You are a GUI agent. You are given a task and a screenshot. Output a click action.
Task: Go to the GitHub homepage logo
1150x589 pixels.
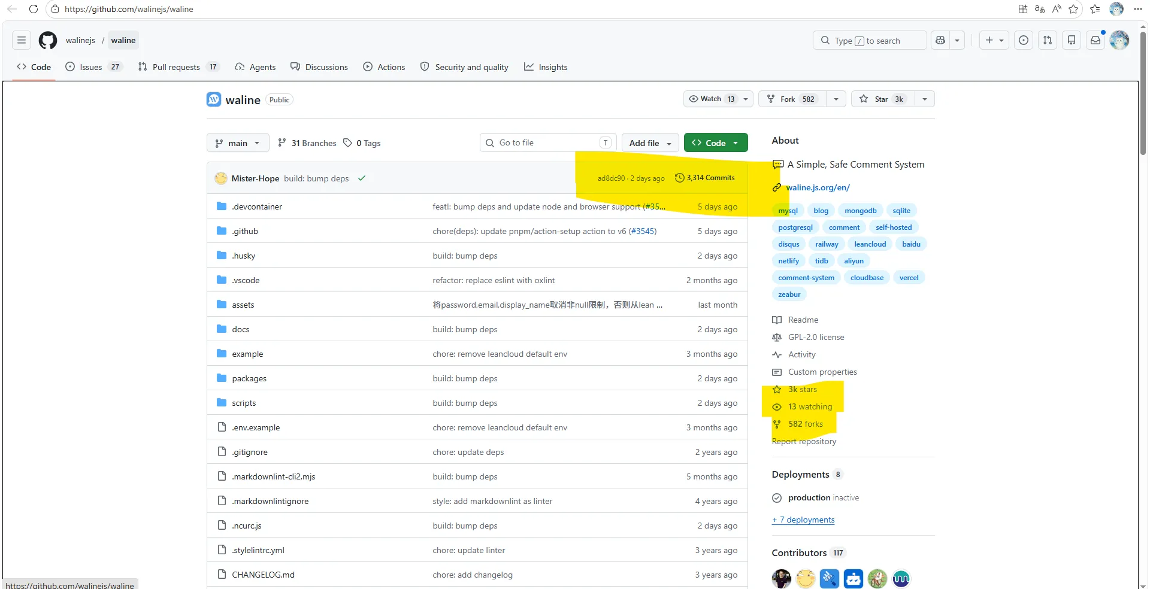click(x=48, y=40)
